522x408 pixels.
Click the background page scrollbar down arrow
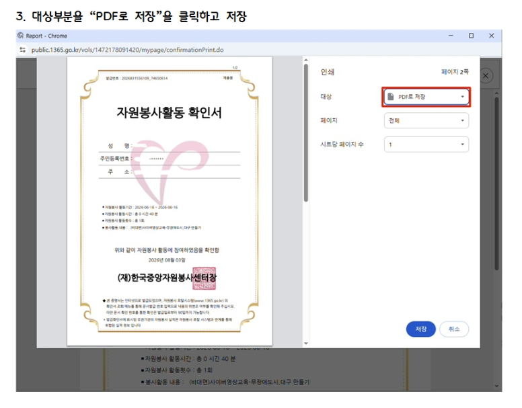pyautogui.click(x=496, y=386)
